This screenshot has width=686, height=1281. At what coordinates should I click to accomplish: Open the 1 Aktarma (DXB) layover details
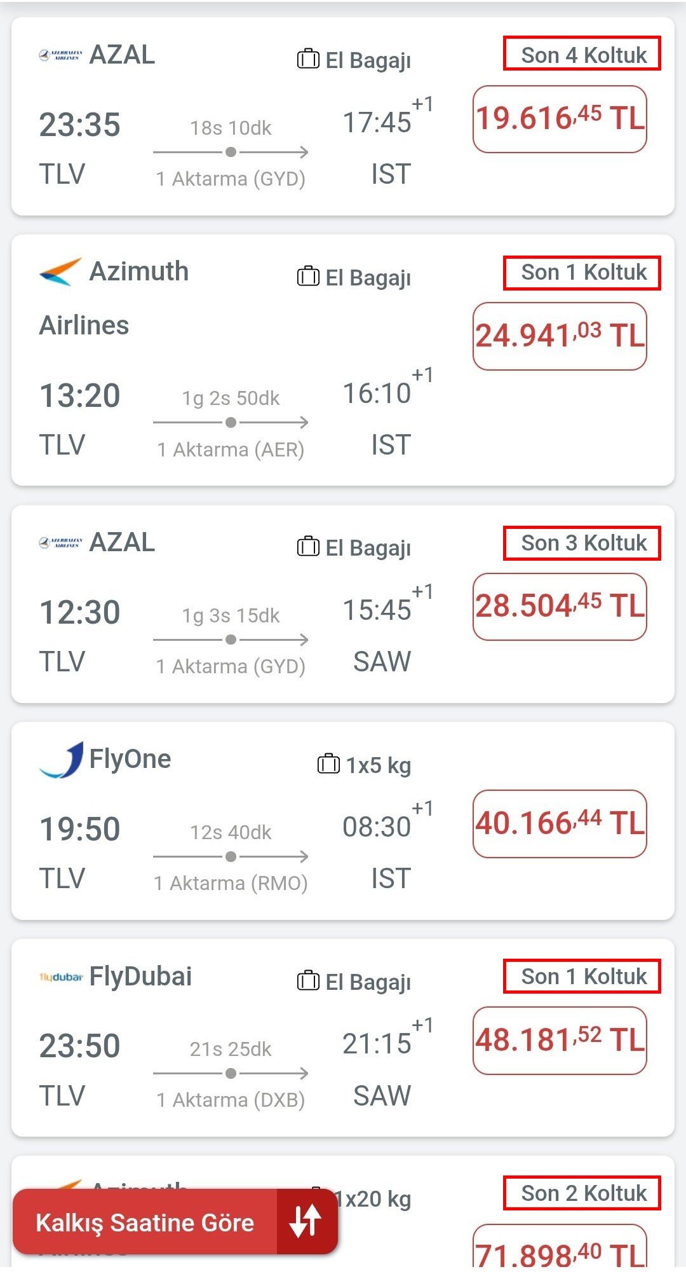click(231, 1100)
